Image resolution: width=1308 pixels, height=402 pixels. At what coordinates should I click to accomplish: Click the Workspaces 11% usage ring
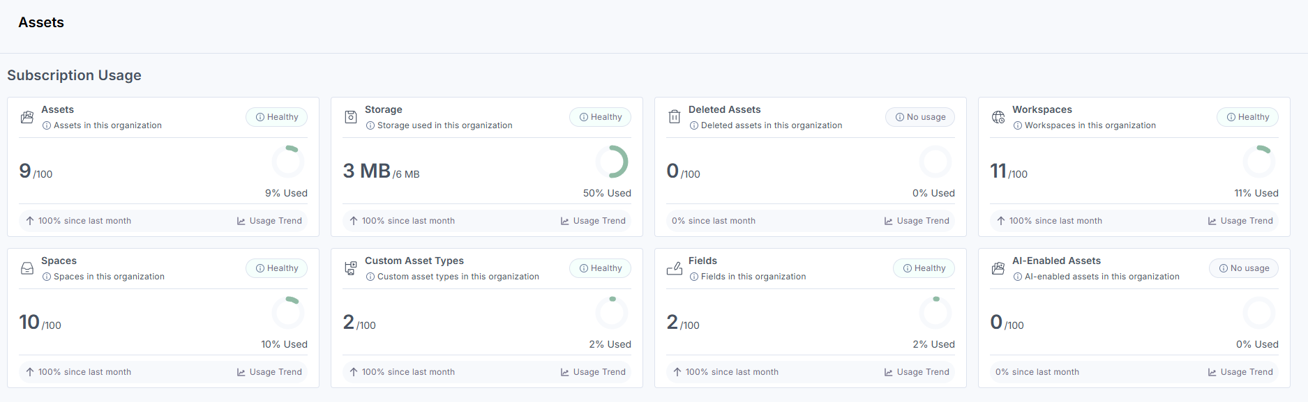click(1259, 162)
